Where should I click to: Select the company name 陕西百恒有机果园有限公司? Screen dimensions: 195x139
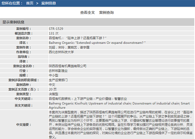(x=68, y=66)
